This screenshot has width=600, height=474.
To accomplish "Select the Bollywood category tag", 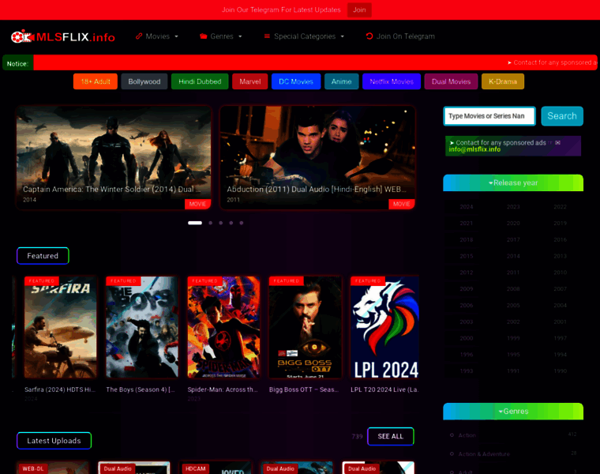I will (x=144, y=81).
